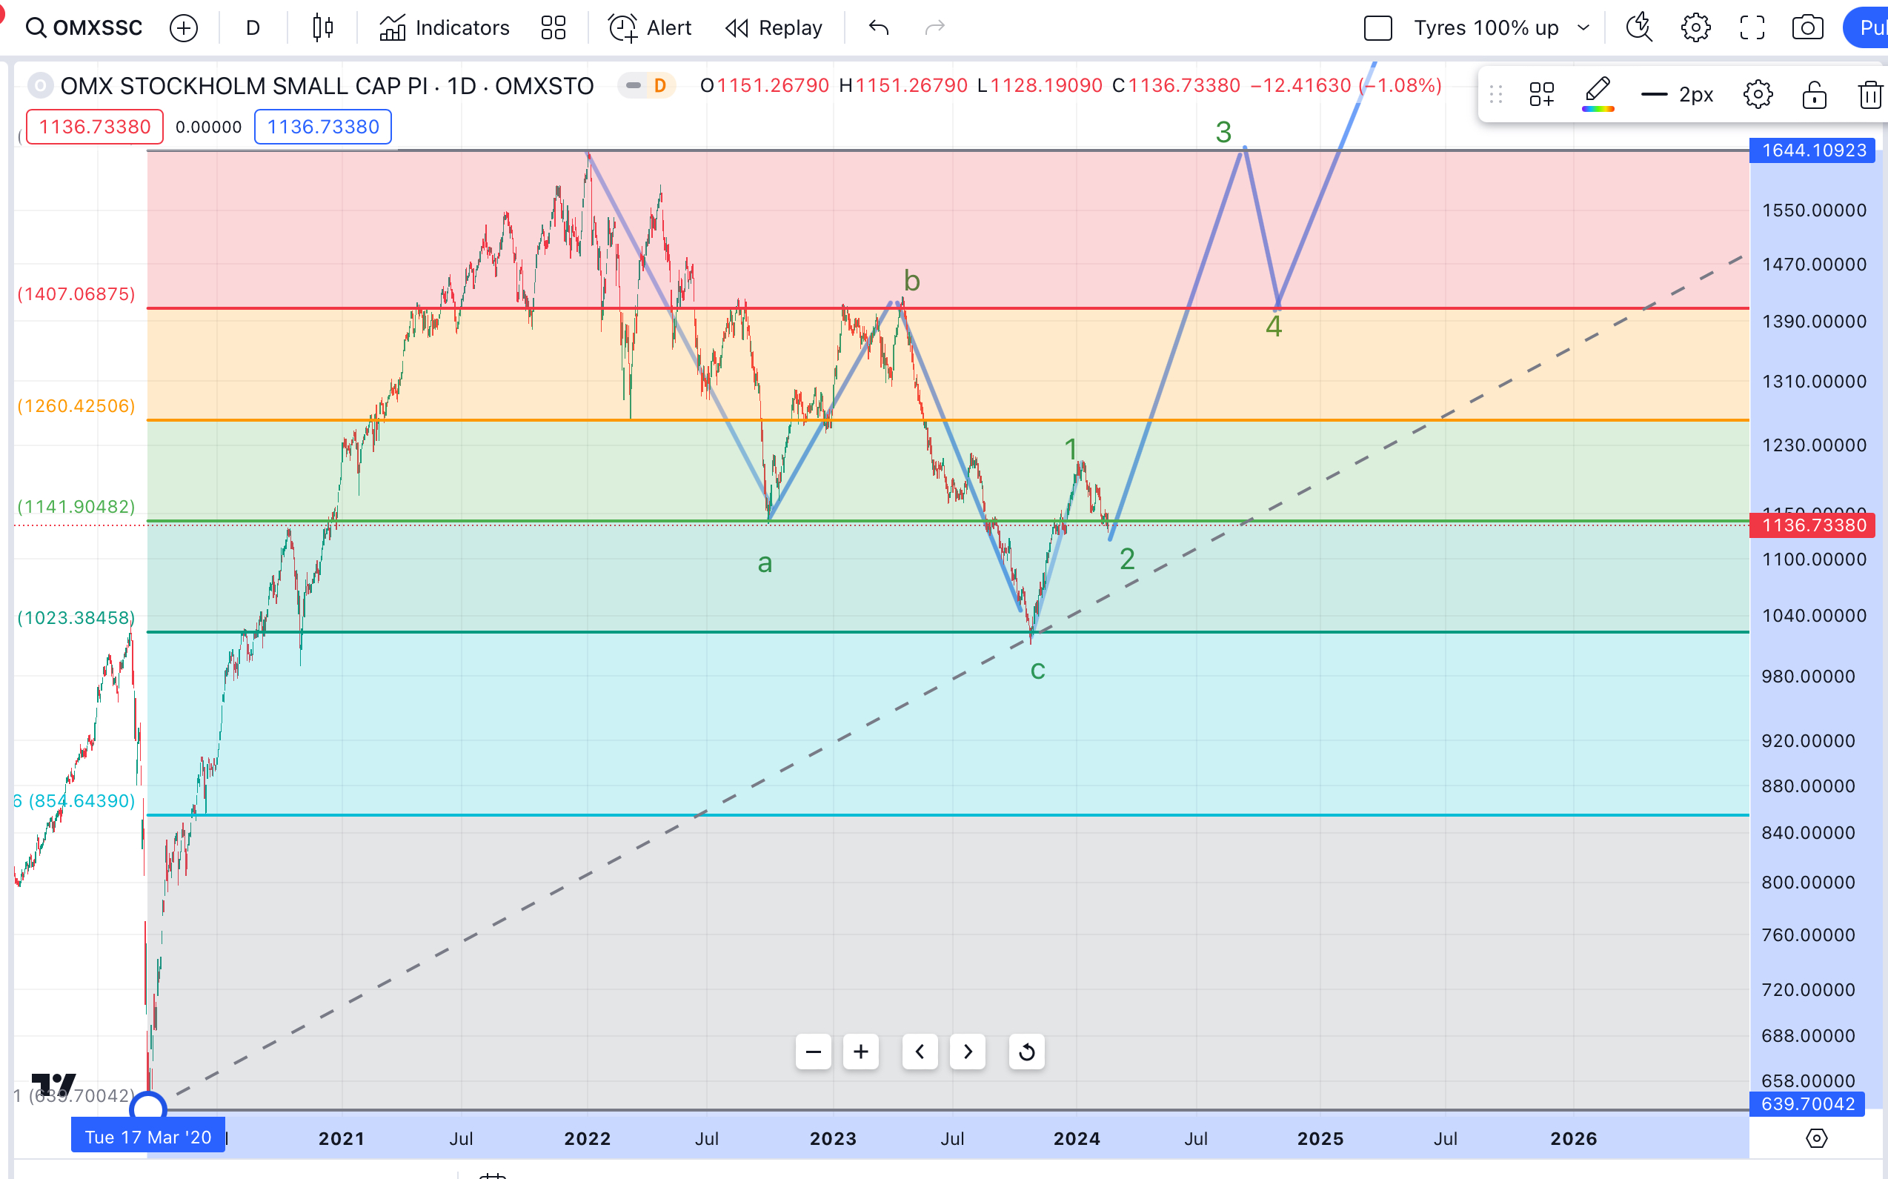
Task: Take a chart snapshot with camera icon
Action: (x=1808, y=28)
